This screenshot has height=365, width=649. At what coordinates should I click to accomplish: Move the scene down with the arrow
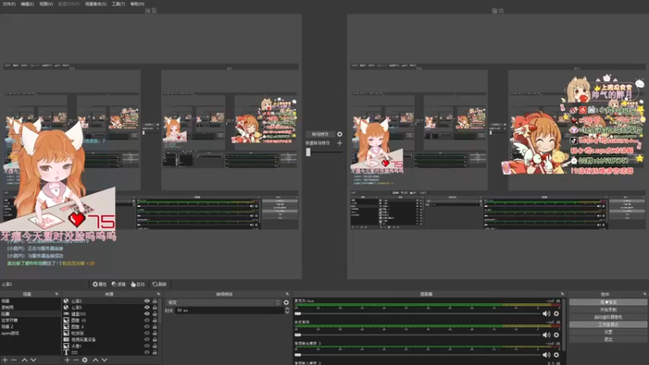pyautogui.click(x=33, y=360)
